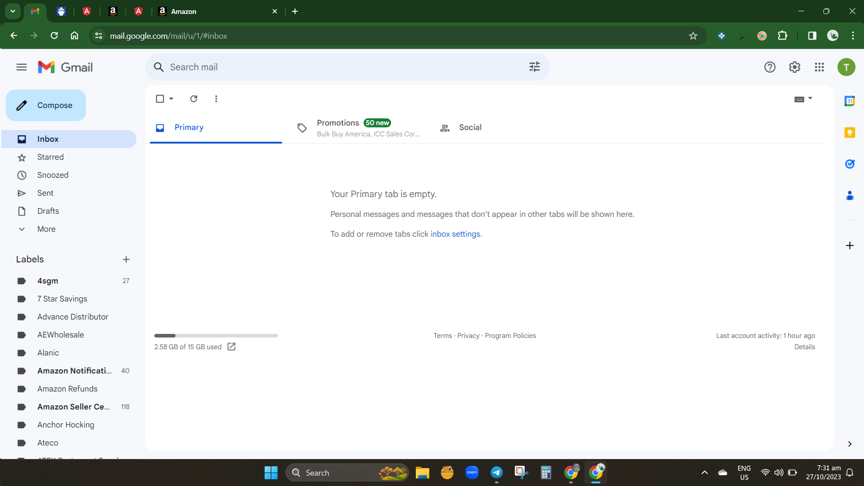864x486 pixels.
Task: Open Google Keep side panel
Action: [x=850, y=132]
